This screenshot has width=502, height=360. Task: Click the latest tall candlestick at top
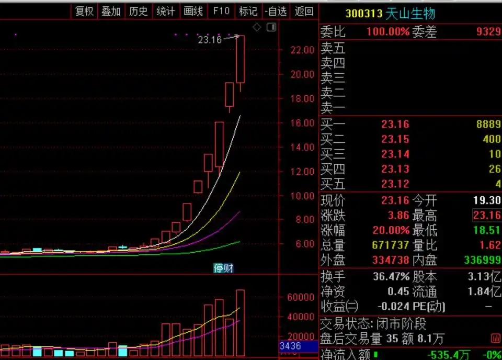pyautogui.click(x=241, y=60)
